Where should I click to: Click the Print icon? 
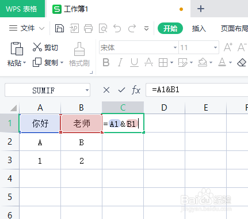[x=88, y=28]
